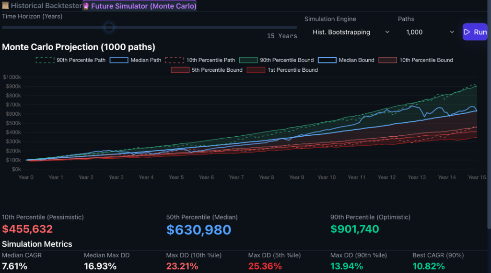Toggle the 90th Percentile Path legend swatch
This screenshot has width=491, height=273.
coord(45,60)
